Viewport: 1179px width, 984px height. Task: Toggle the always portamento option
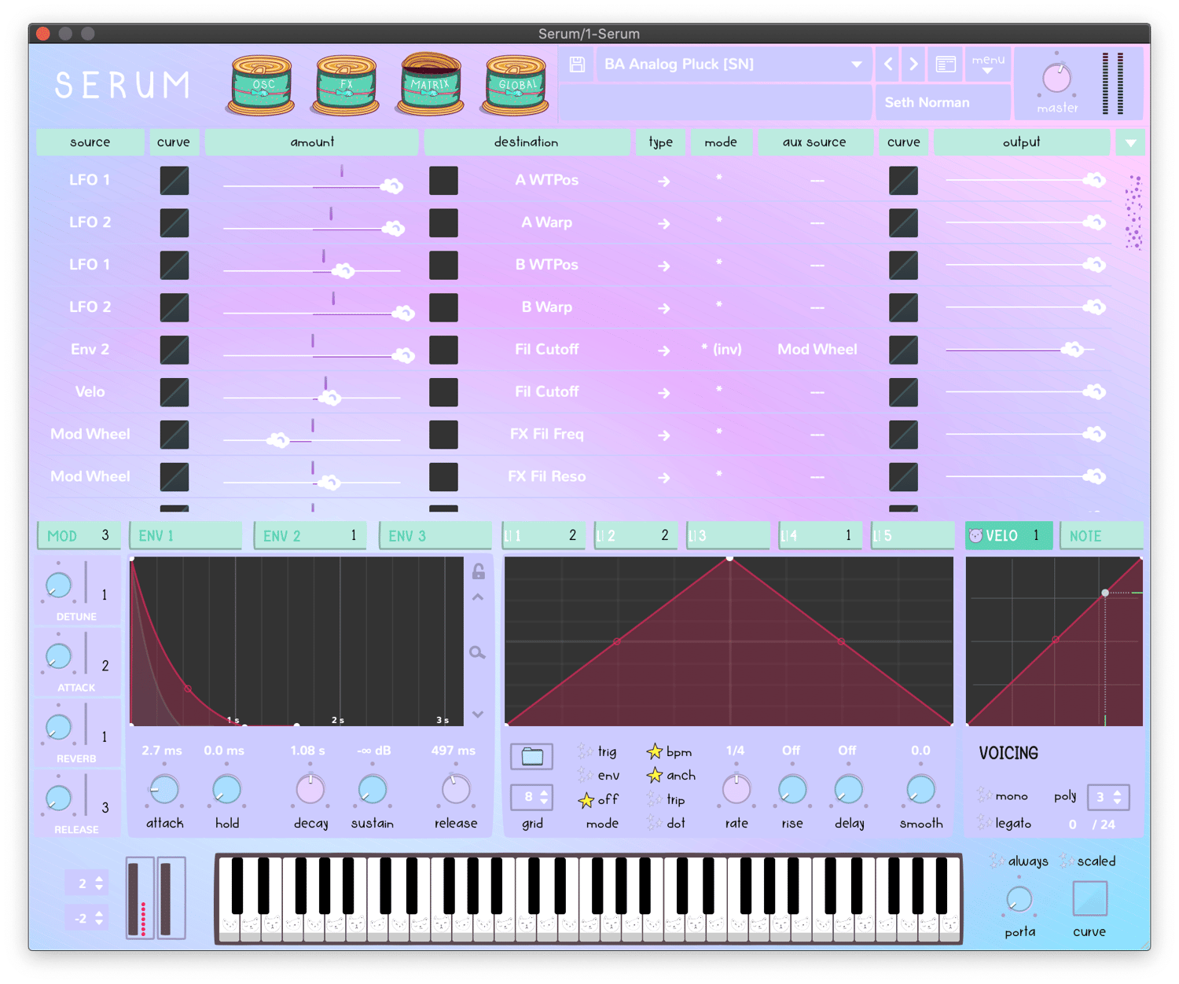click(1019, 861)
